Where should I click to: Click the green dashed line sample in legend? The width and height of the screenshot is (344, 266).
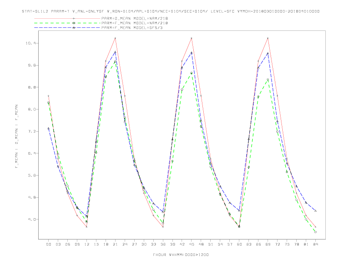pyautogui.click(x=67, y=23)
